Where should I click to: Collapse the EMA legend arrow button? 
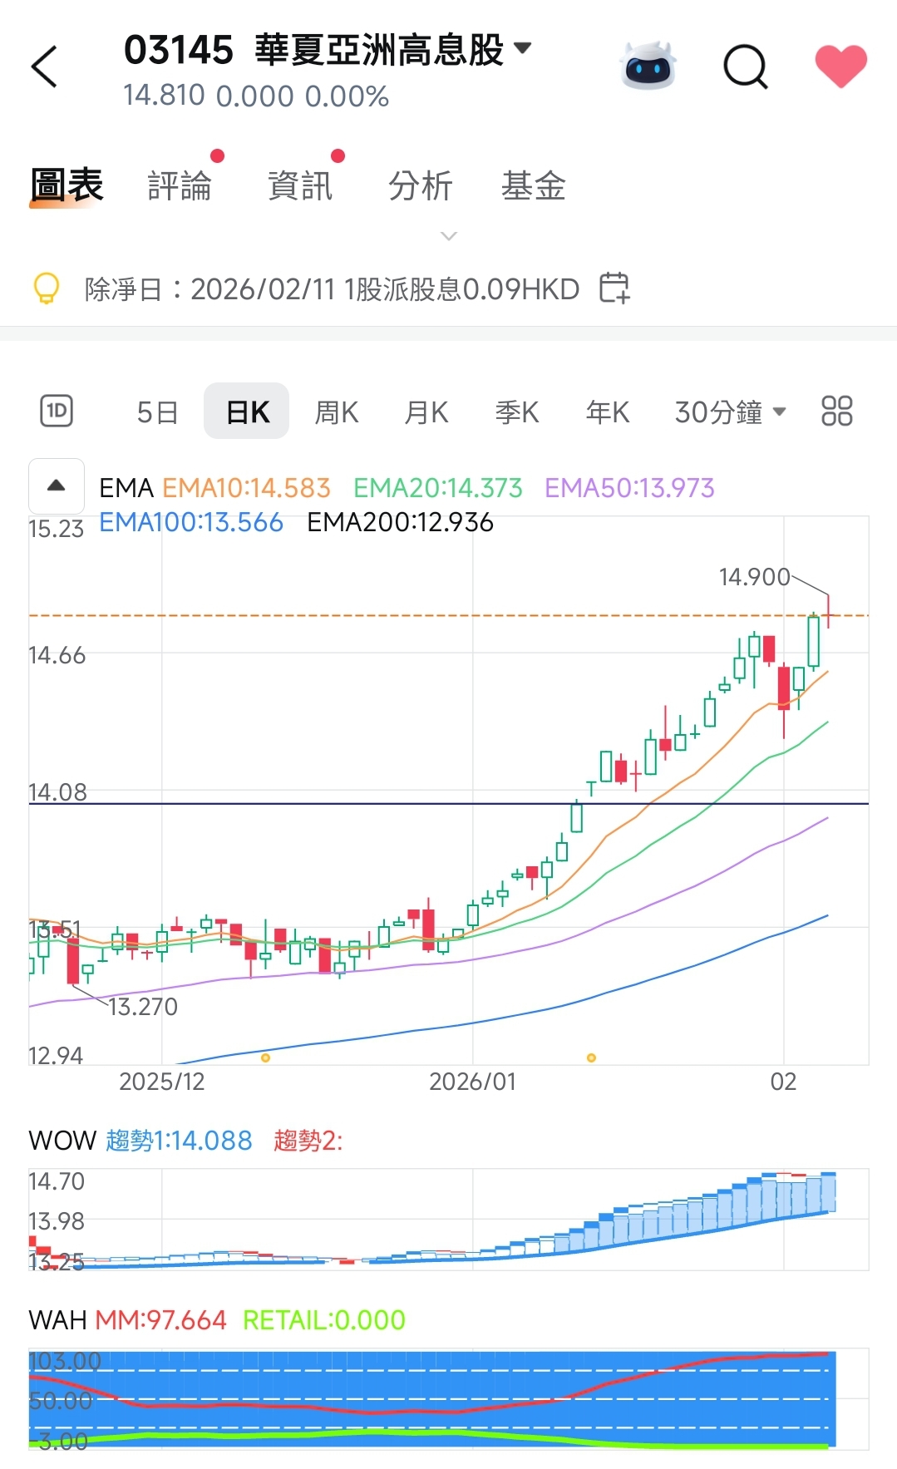click(x=57, y=486)
